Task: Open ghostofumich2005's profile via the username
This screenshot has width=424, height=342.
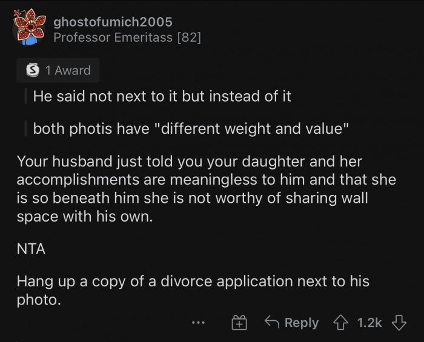Action: (x=113, y=22)
